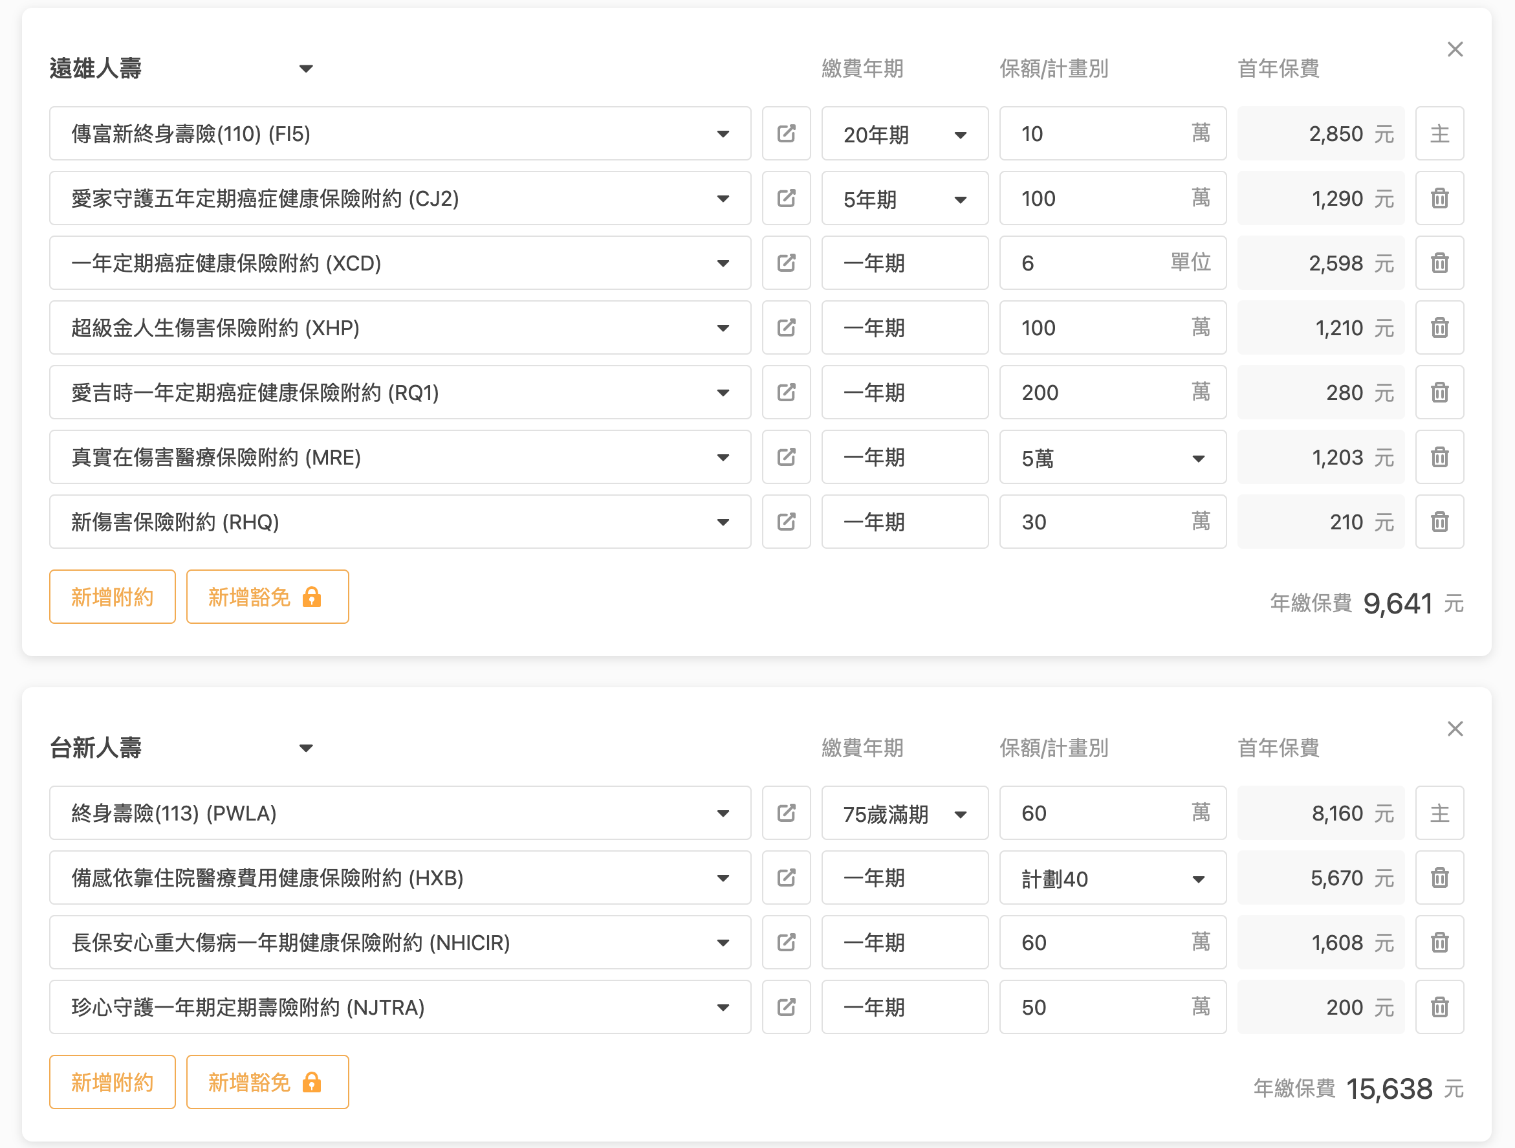
Task: Edit the FI5 coverage amount field 10
Action: [x=1112, y=133]
